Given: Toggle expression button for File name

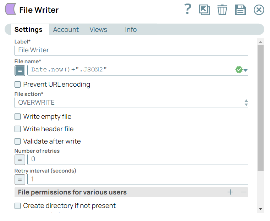Looking at the screenshot, I should coord(20,71).
